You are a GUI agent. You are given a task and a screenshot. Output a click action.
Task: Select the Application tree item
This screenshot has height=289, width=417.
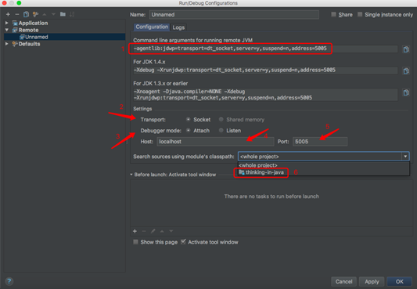(33, 23)
